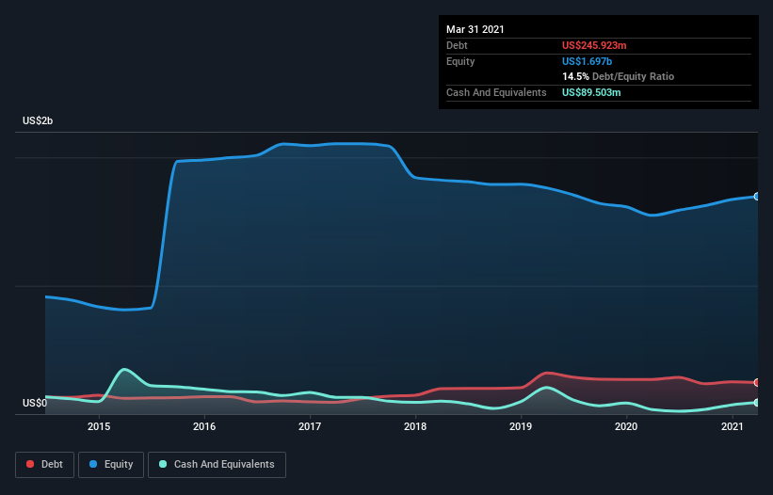
Task: Click the Equity row label in tooltip
Action: pyautogui.click(x=460, y=61)
